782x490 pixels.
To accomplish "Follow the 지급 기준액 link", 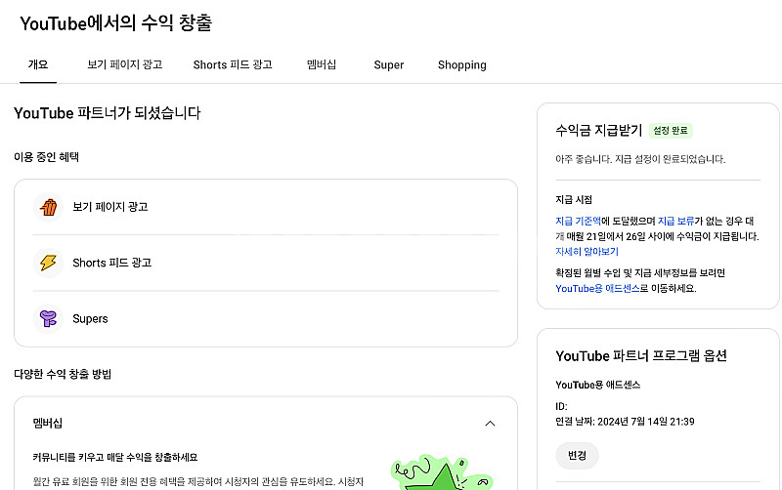I will click(x=578, y=221).
